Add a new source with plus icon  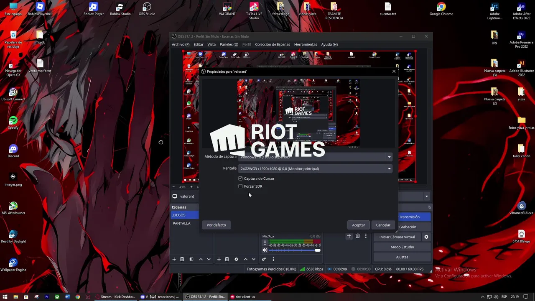pyautogui.click(x=219, y=259)
